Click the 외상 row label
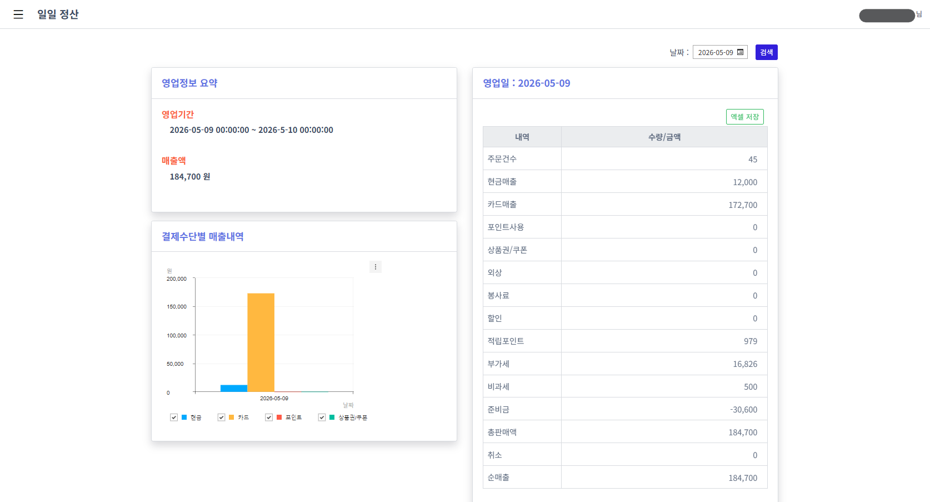 [x=494, y=273]
